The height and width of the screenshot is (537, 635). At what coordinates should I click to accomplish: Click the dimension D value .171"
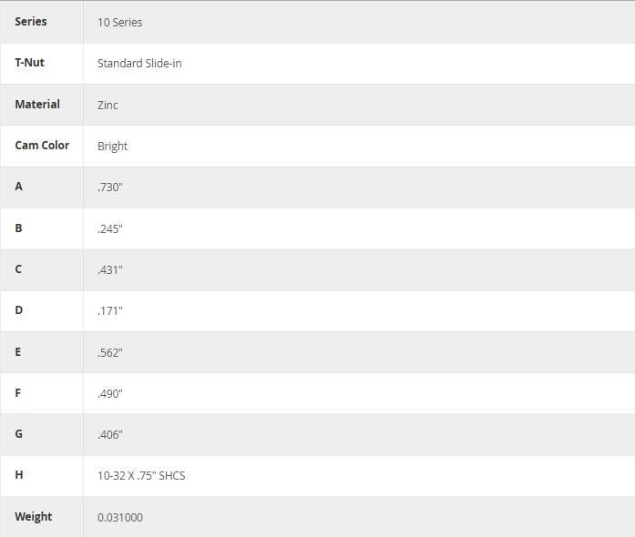coord(110,311)
